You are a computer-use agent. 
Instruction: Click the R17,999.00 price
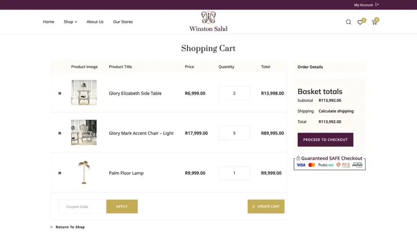pyautogui.click(x=196, y=133)
